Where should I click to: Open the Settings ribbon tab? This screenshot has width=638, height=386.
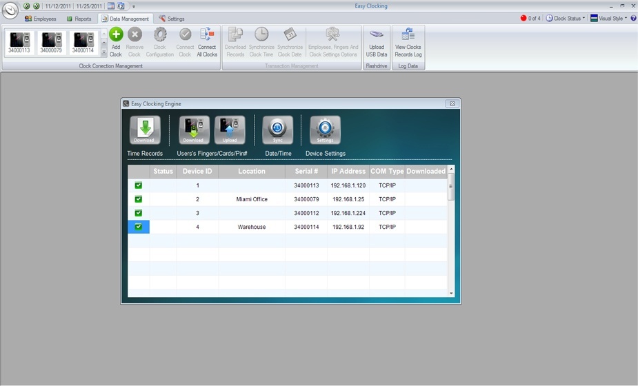tap(172, 19)
